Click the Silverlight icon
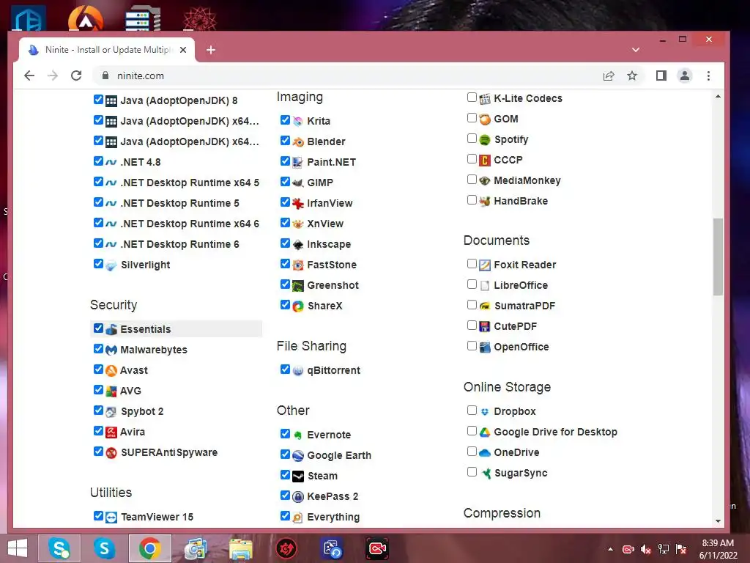The height and width of the screenshot is (563, 750). [111, 265]
